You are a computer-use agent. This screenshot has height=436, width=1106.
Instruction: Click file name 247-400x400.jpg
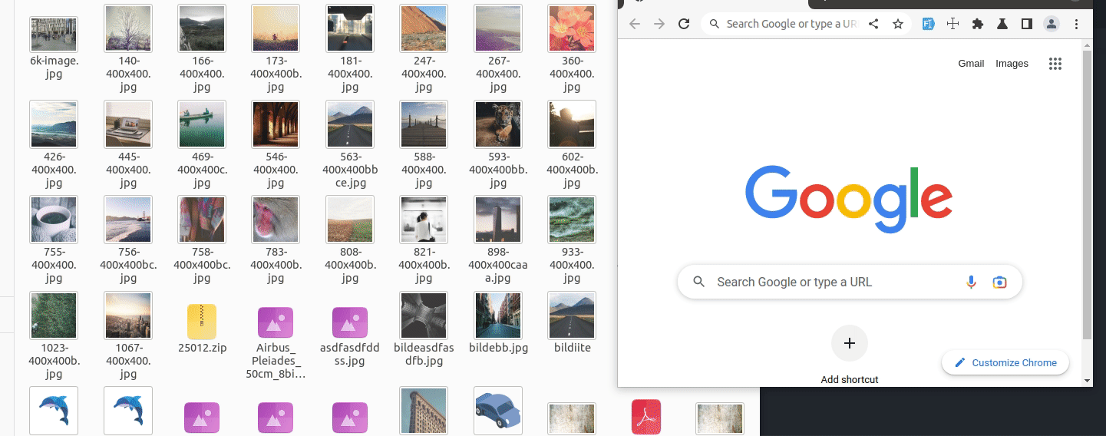click(424, 74)
